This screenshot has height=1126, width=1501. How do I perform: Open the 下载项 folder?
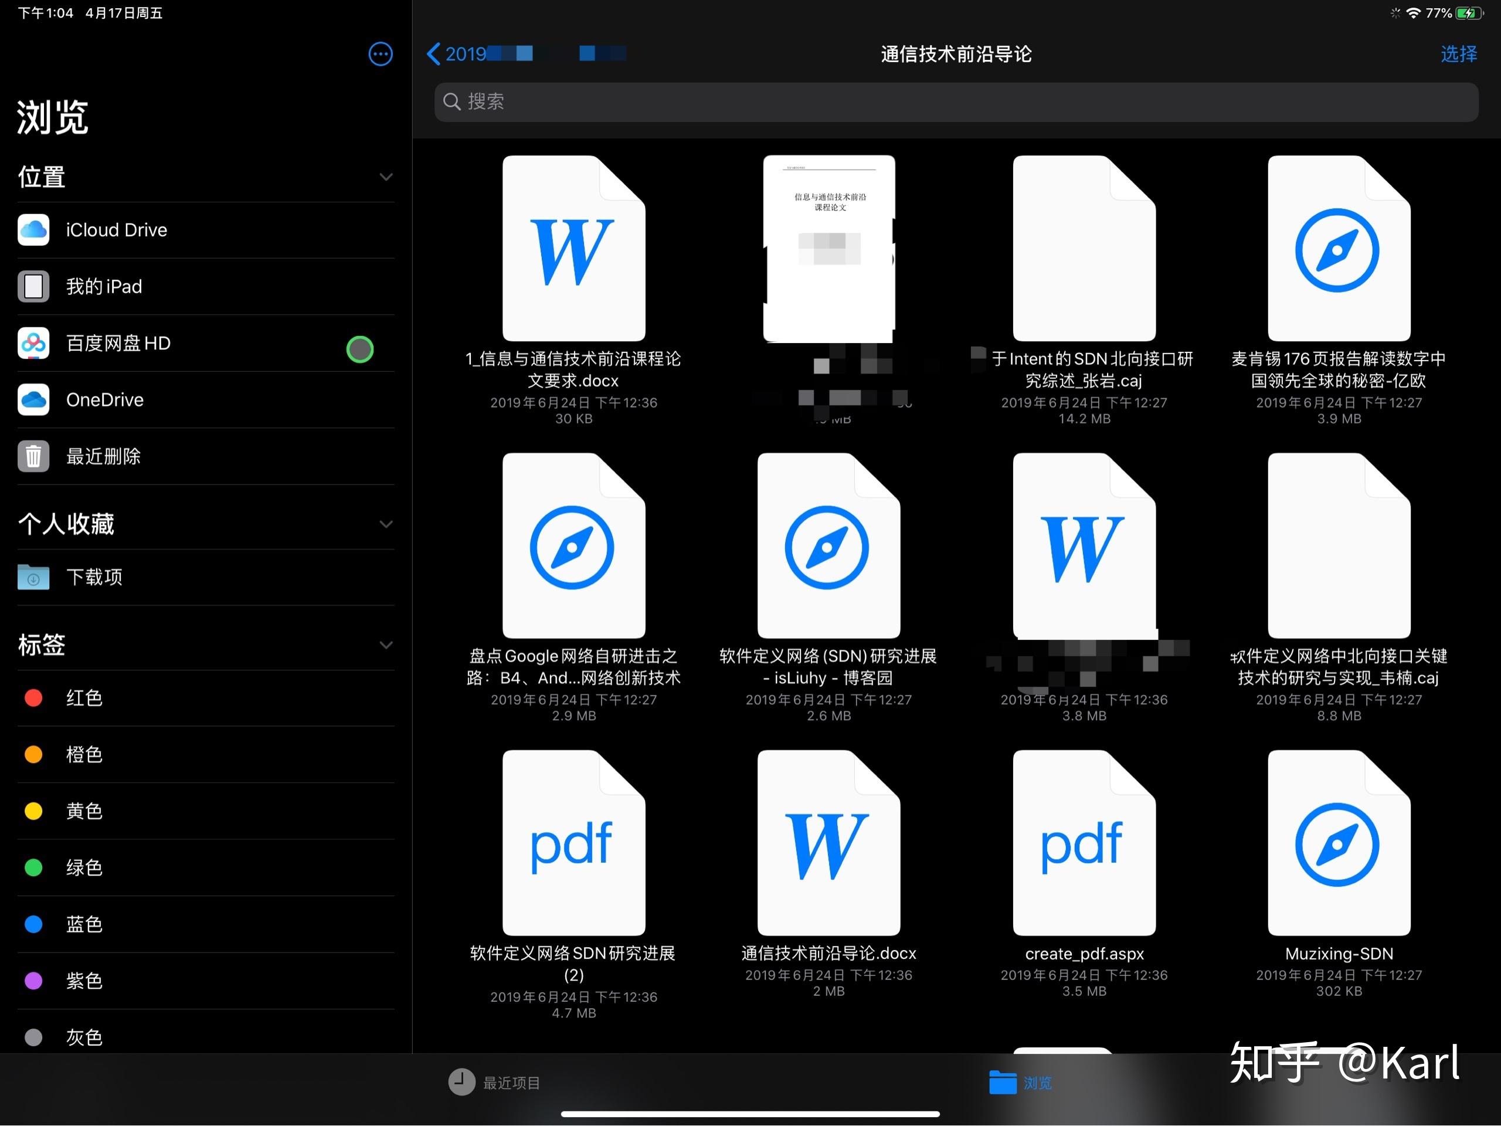[x=206, y=577]
